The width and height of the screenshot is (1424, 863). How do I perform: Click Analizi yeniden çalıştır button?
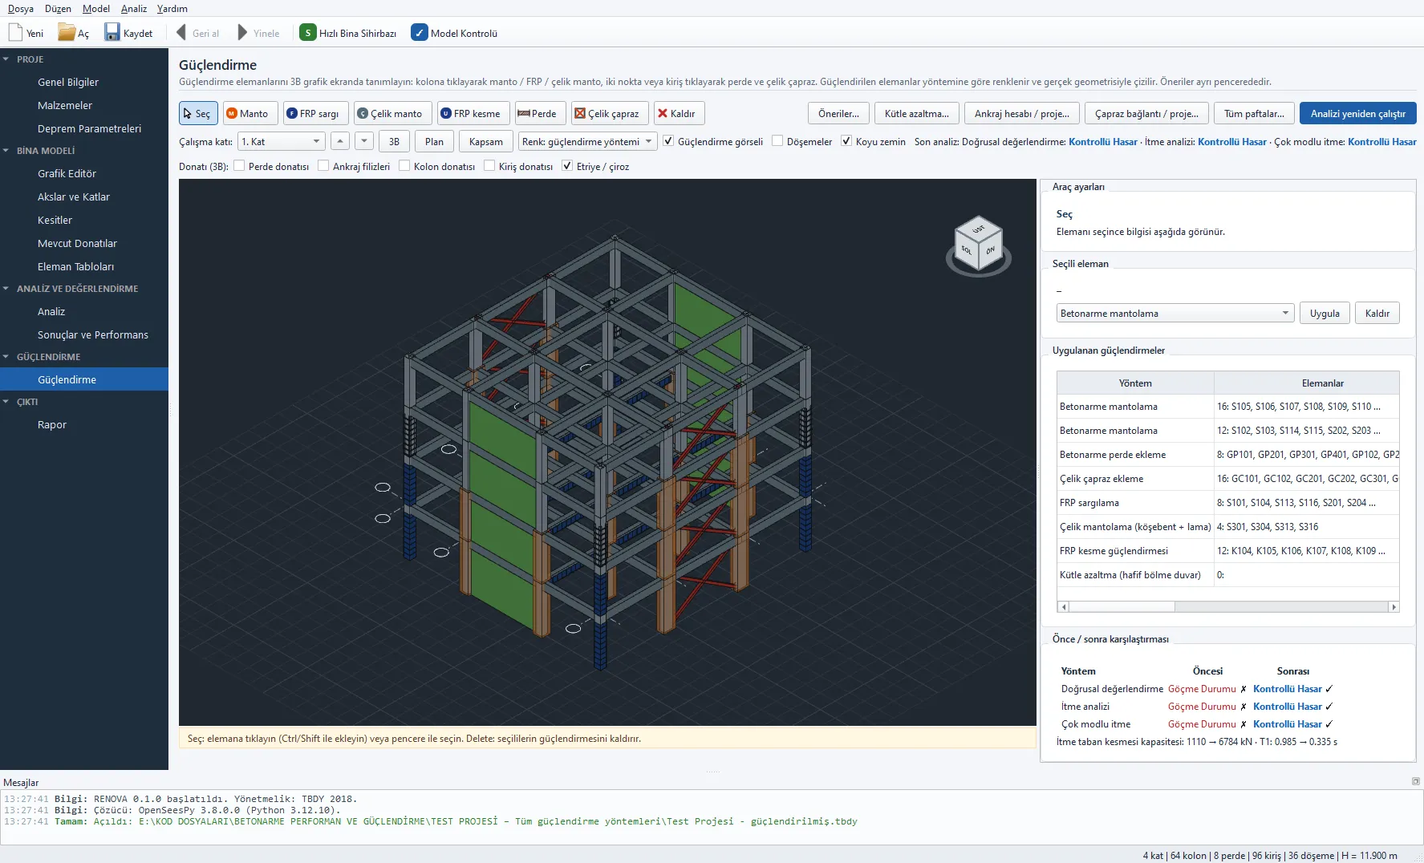tap(1357, 113)
